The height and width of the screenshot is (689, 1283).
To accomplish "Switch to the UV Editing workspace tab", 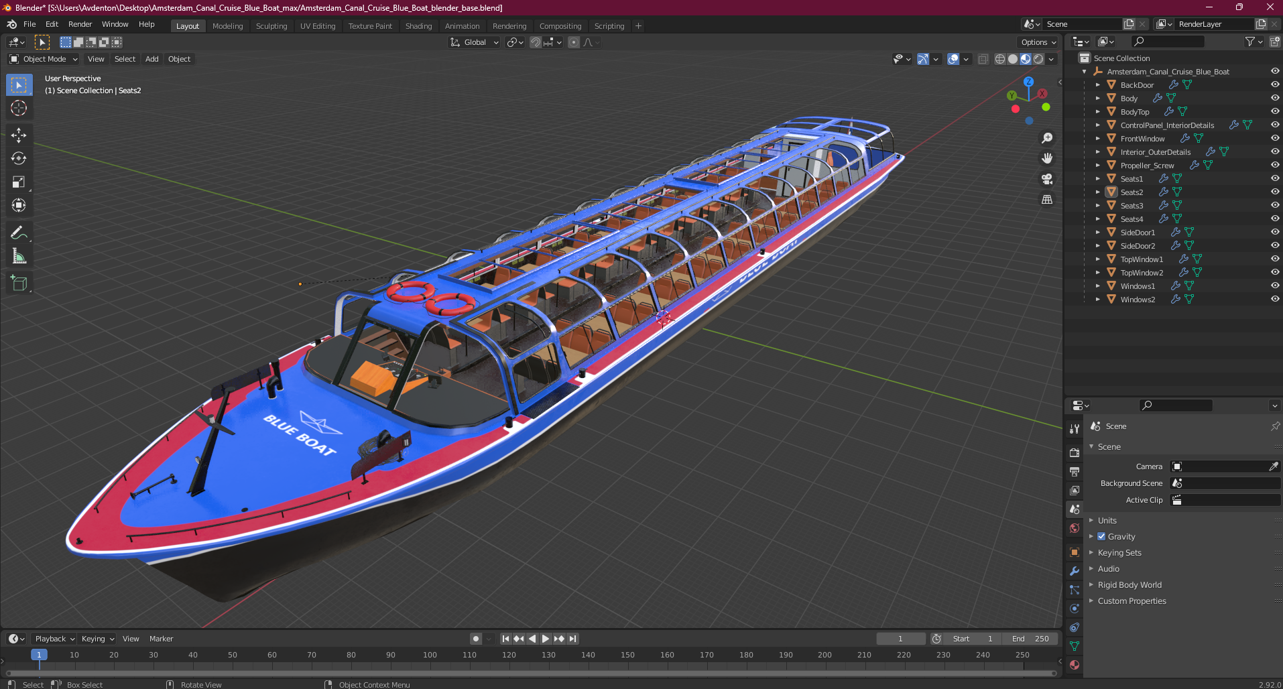I will (x=318, y=26).
